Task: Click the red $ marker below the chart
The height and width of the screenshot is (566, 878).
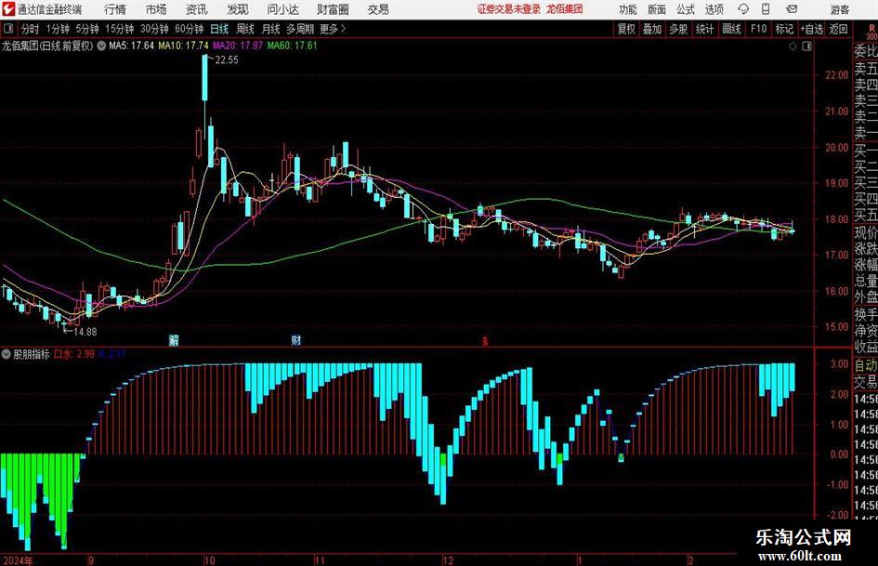Action: pos(485,341)
